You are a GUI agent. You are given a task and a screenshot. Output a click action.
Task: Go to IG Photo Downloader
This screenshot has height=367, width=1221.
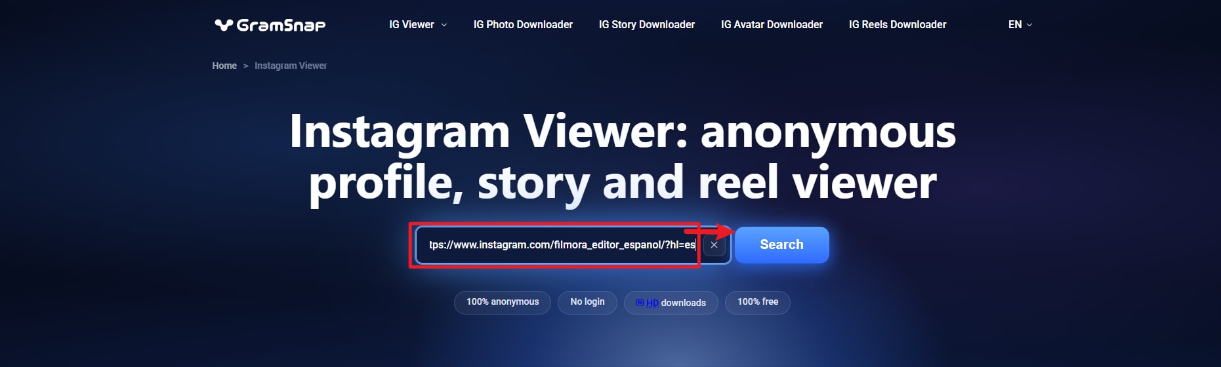click(523, 24)
